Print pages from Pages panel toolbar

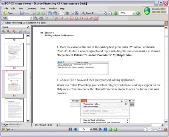[x=19, y=31]
